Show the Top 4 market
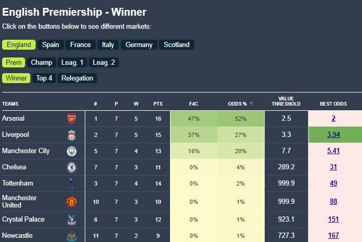Screen dimensions: 362x242 (x=44, y=78)
